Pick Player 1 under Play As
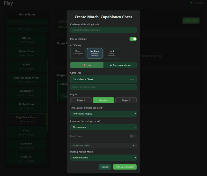 tap(81, 100)
